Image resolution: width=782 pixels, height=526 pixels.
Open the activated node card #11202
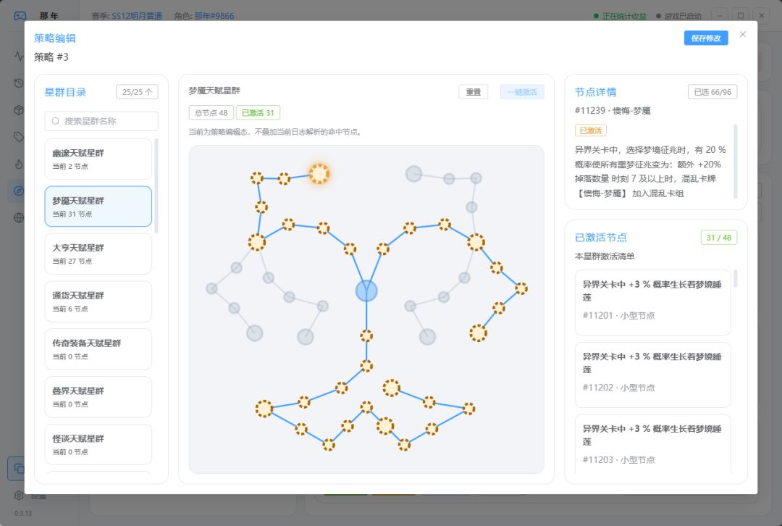[653, 375]
